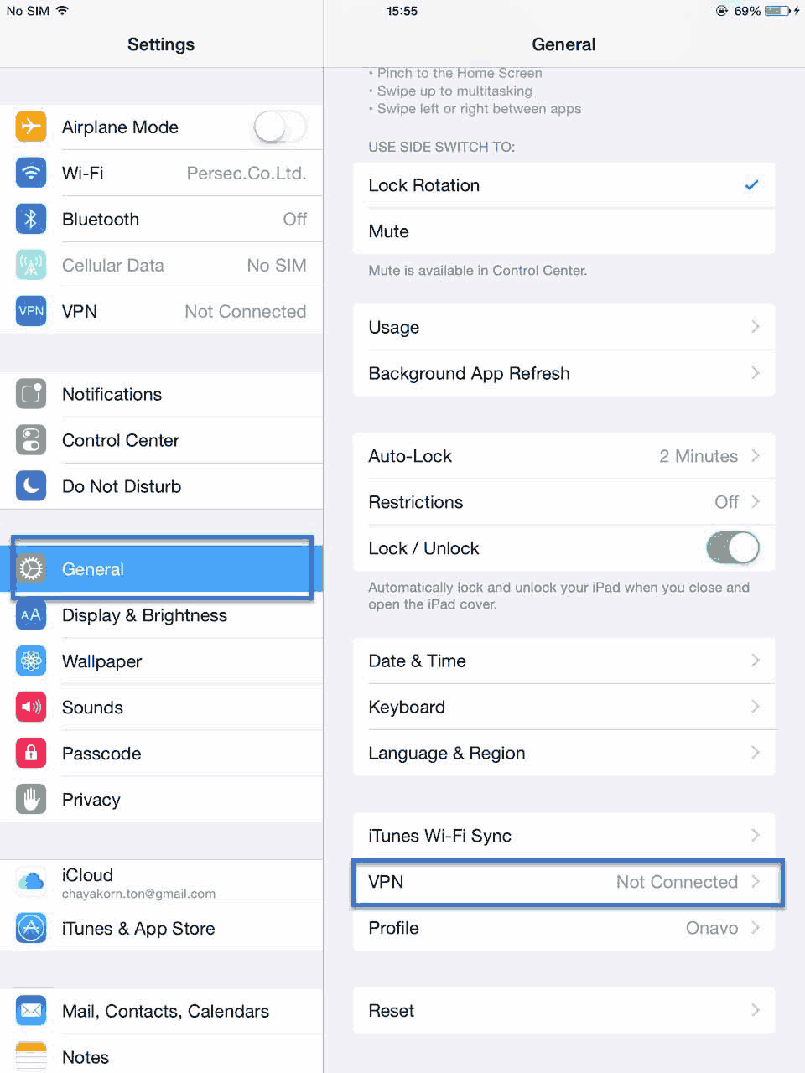Image resolution: width=805 pixels, height=1073 pixels.
Task: Open the Reset option
Action: pos(564,1011)
